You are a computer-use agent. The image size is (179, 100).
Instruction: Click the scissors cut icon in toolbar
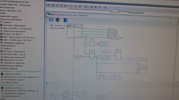(x=76, y=6)
